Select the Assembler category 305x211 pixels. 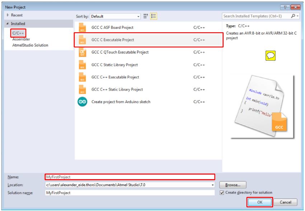tap(21, 39)
